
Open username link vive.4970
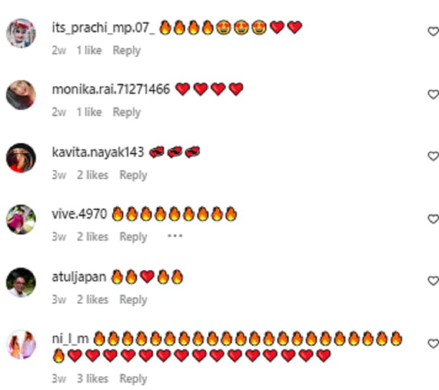pos(79,214)
